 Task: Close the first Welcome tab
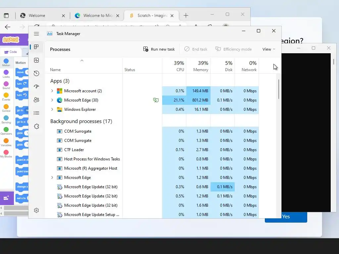click(x=63, y=16)
